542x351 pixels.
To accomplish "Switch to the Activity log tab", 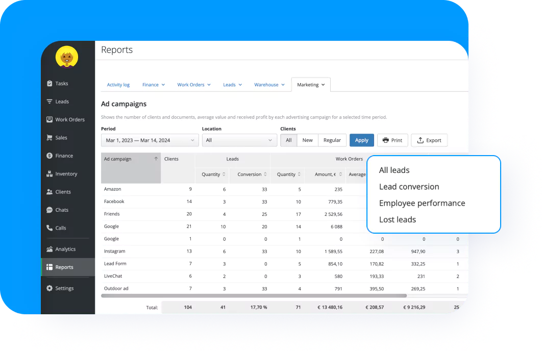I will (118, 84).
